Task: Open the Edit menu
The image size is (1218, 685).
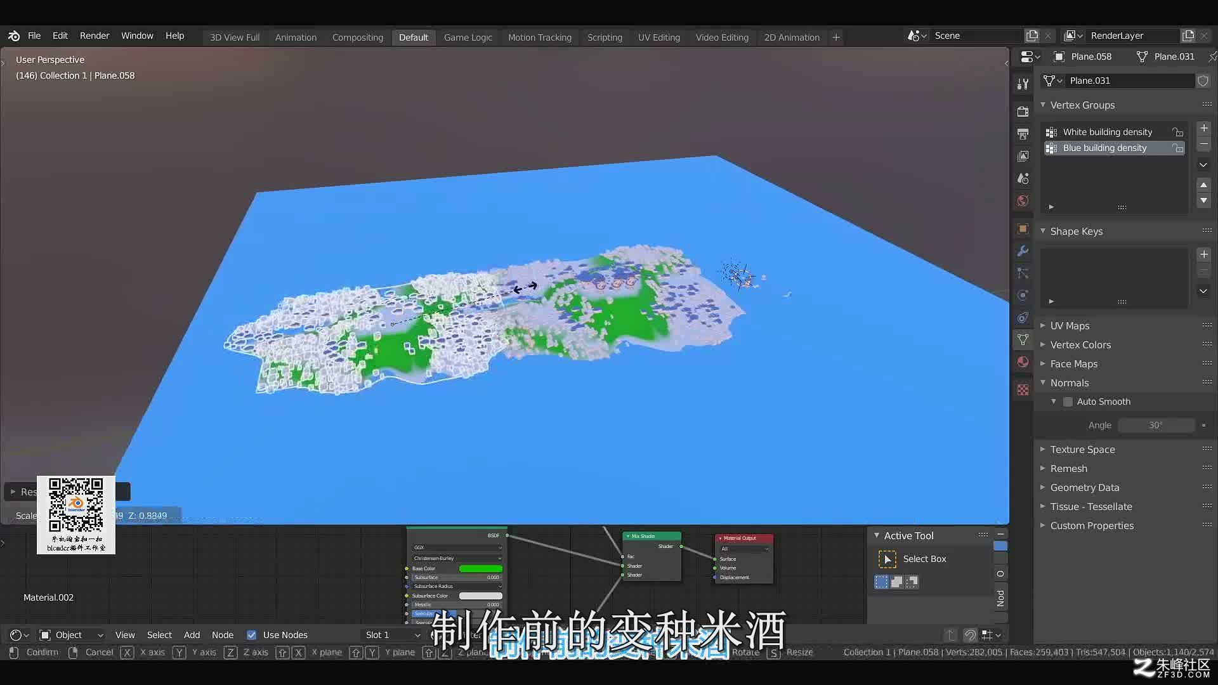Action: pos(60,36)
